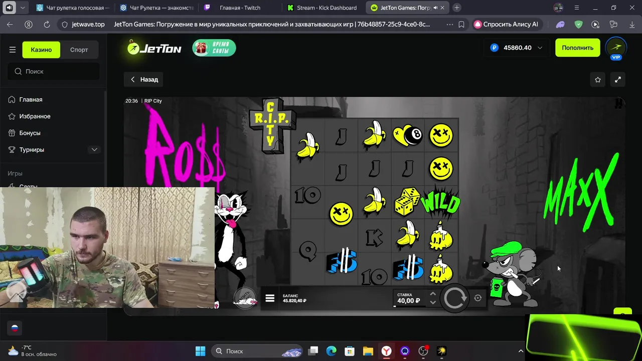Mute audio on JetTon Games tab
642x361 pixels.
(435, 8)
